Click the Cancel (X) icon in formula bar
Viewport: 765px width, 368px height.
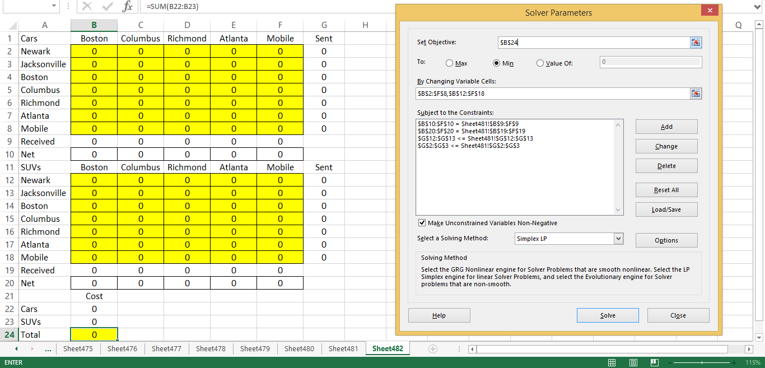[87, 7]
